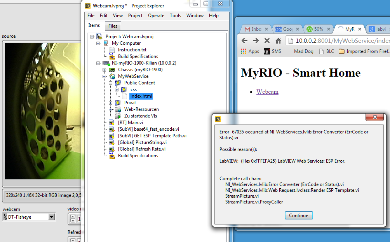Switch to the Files tab
This screenshot has width=390, height=242.
click(113, 26)
